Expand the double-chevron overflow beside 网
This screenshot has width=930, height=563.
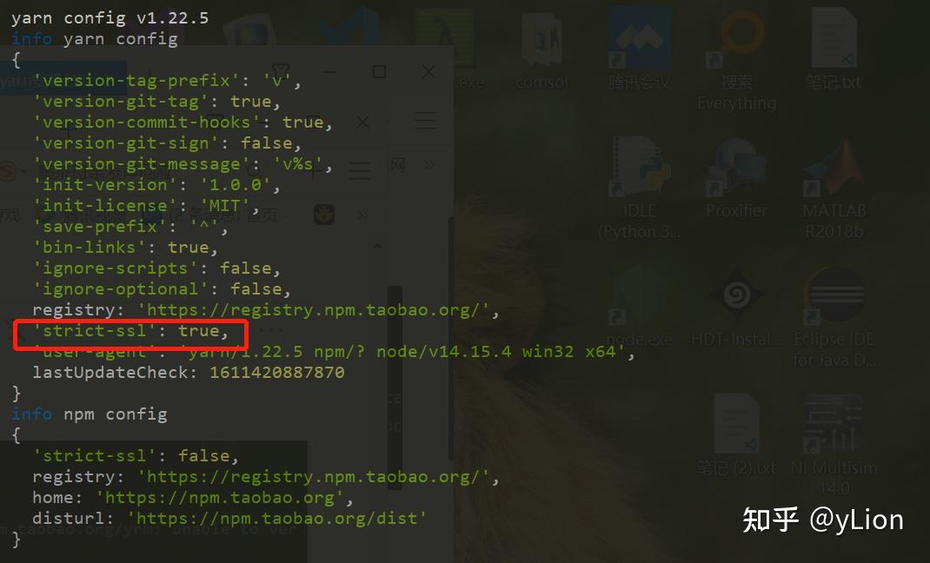pos(429,164)
